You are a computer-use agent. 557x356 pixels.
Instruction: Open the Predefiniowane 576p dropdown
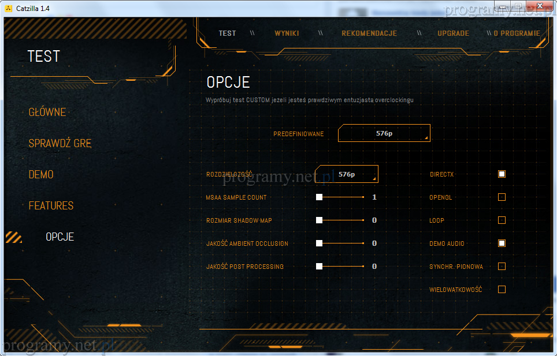point(384,133)
